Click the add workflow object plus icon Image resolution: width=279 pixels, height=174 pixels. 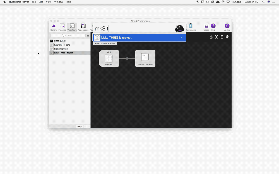pos(222,37)
